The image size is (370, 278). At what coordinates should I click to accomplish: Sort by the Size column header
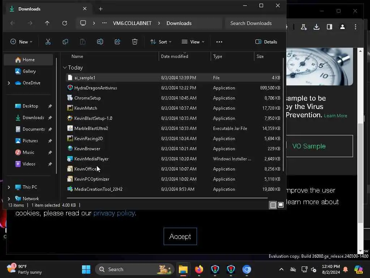click(x=268, y=56)
